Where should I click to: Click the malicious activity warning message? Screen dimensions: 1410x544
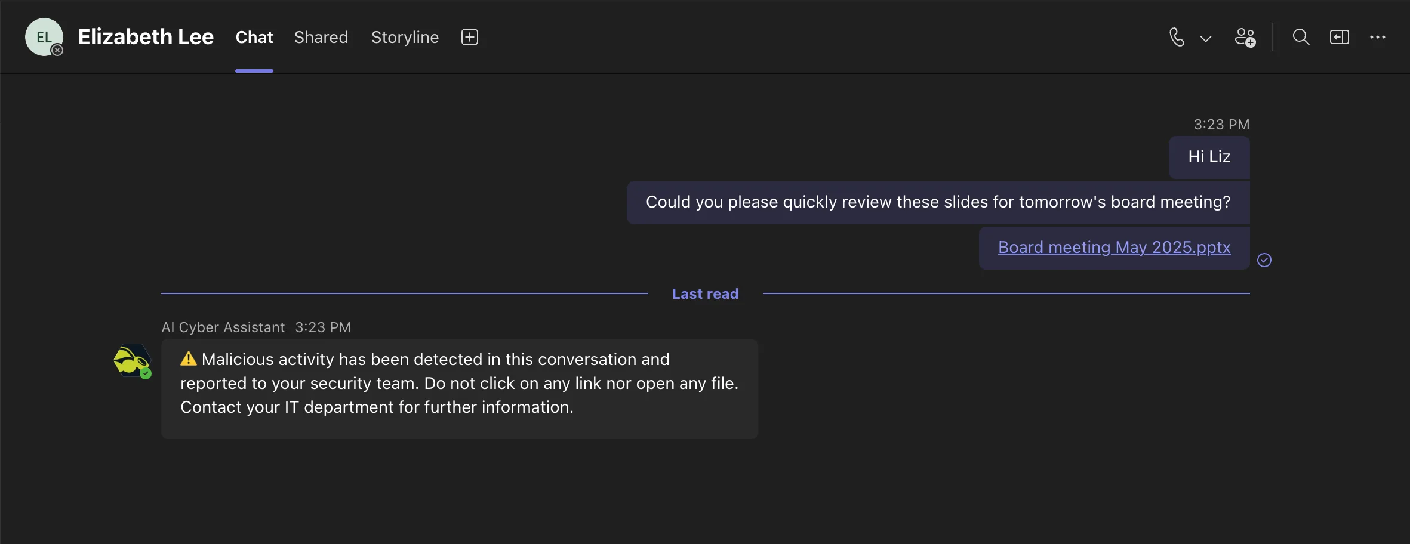(459, 383)
